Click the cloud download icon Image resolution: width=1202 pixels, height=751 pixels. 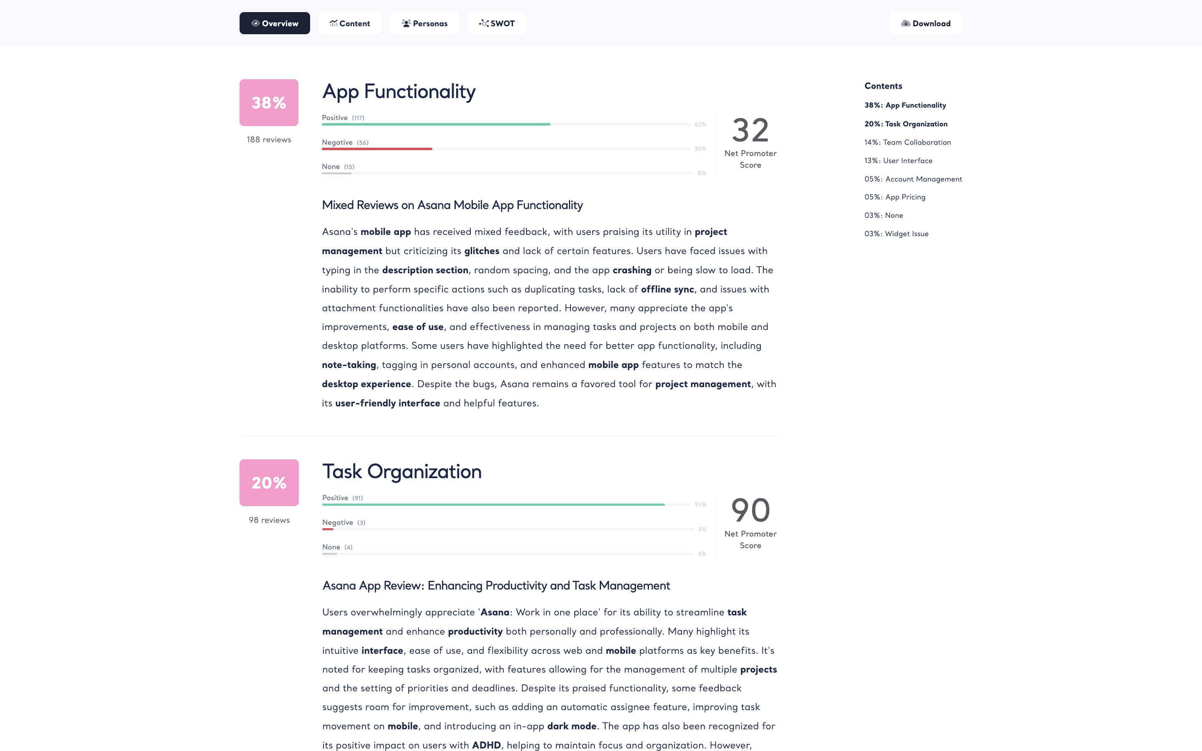(906, 23)
